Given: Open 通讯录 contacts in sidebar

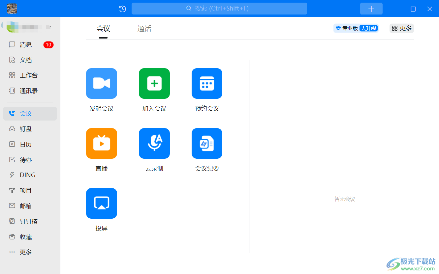Looking at the screenshot, I should pyautogui.click(x=30, y=91).
